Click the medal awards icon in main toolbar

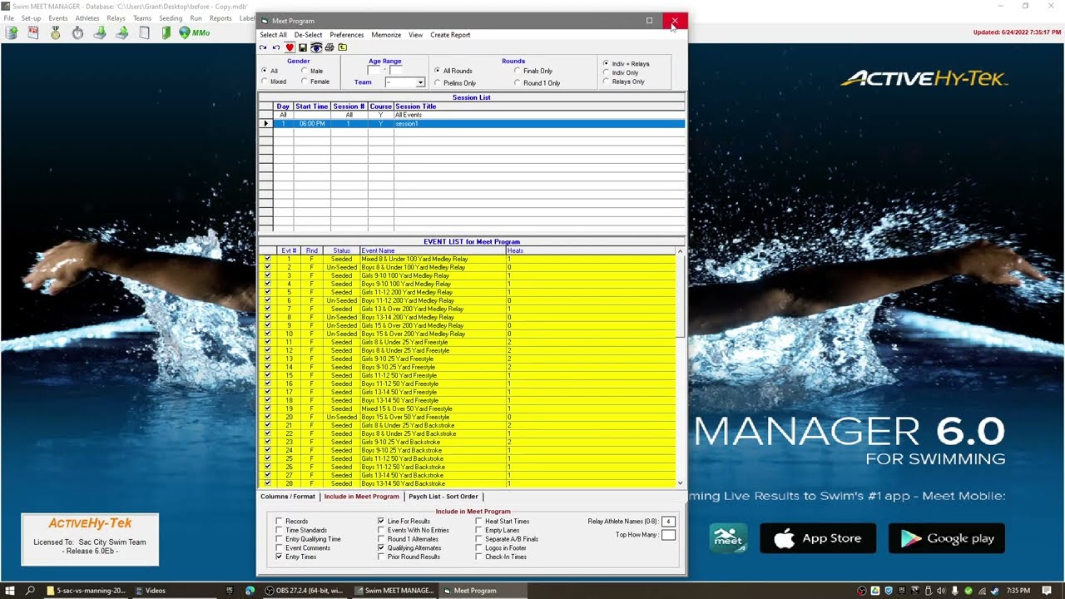point(56,32)
